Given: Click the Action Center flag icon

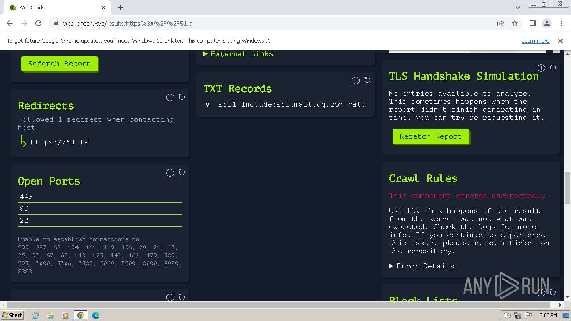Looking at the screenshot, I should [x=529, y=315].
